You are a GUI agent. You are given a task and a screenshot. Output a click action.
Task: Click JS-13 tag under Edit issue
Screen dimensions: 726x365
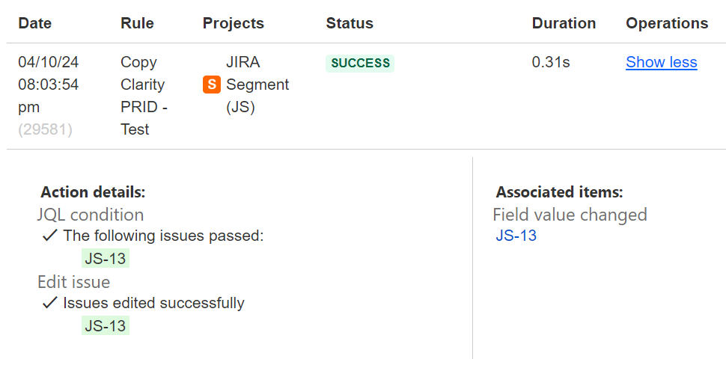(106, 325)
